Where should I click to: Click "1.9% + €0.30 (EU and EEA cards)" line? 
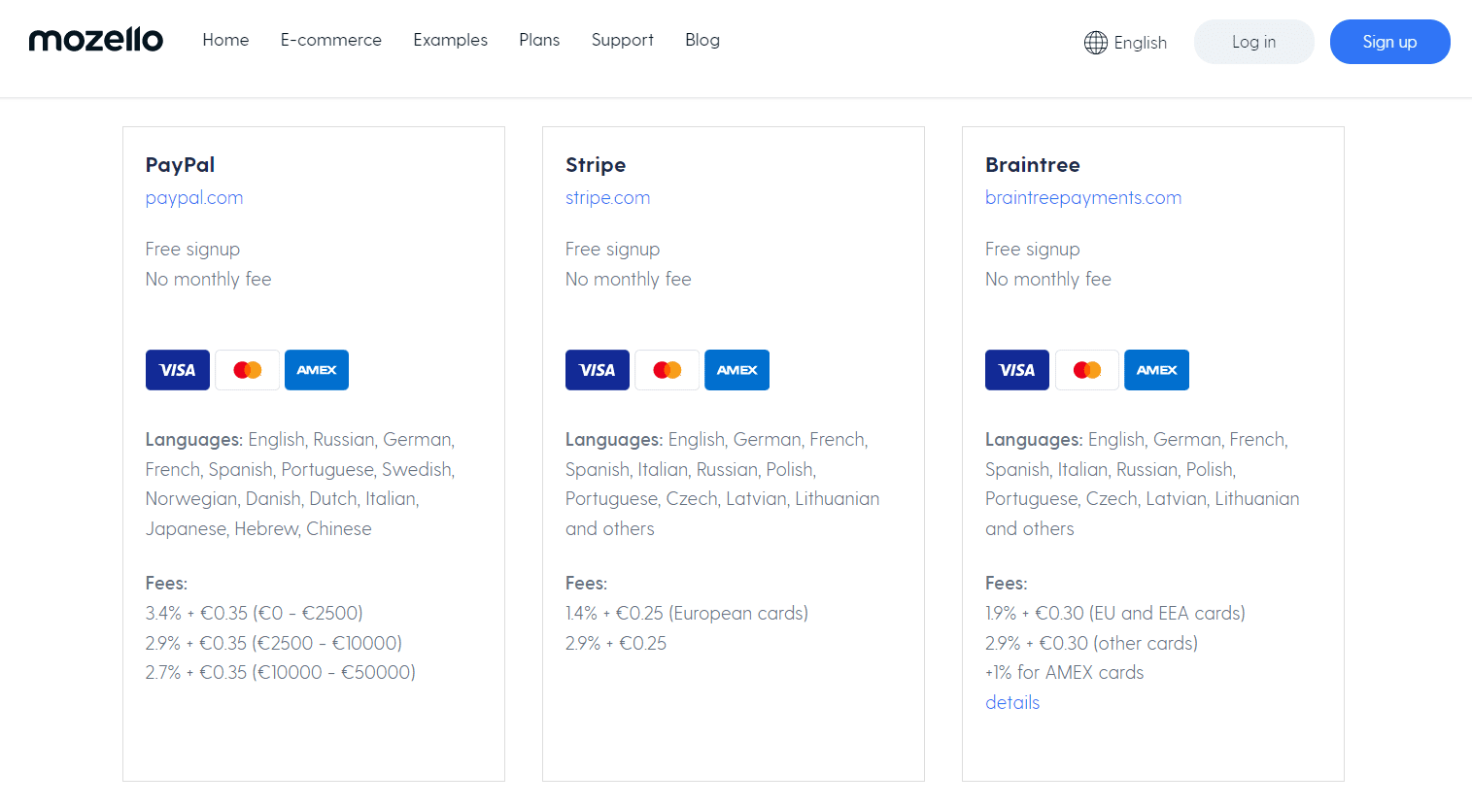tap(1115, 613)
